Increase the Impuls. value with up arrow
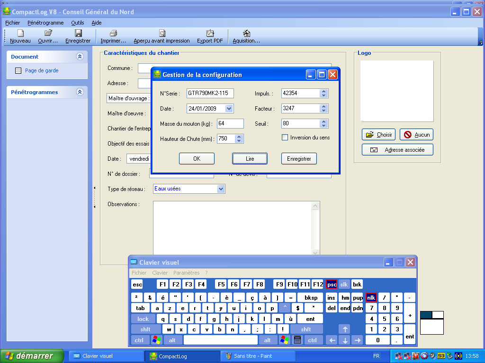The image size is (485, 363). (323, 91)
